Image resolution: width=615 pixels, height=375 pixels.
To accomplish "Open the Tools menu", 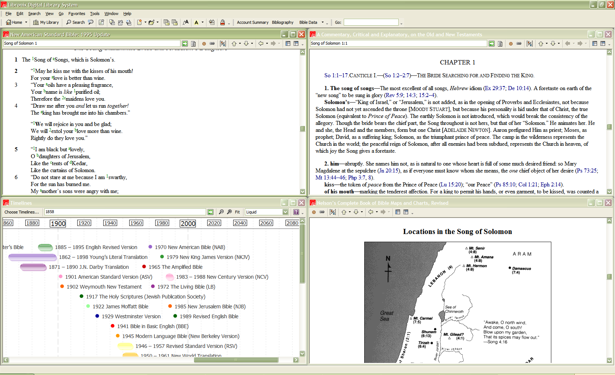I will pos(94,14).
